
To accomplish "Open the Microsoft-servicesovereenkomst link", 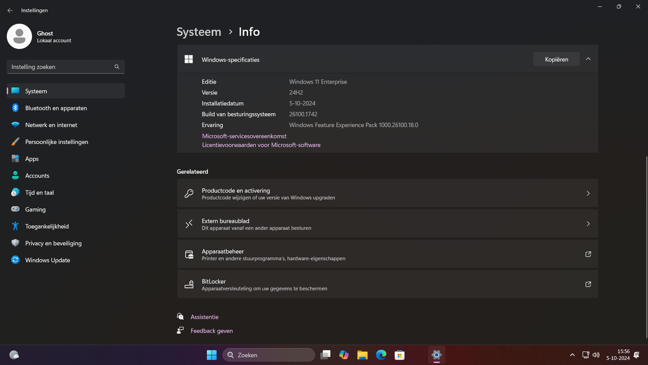I will 245,136.
